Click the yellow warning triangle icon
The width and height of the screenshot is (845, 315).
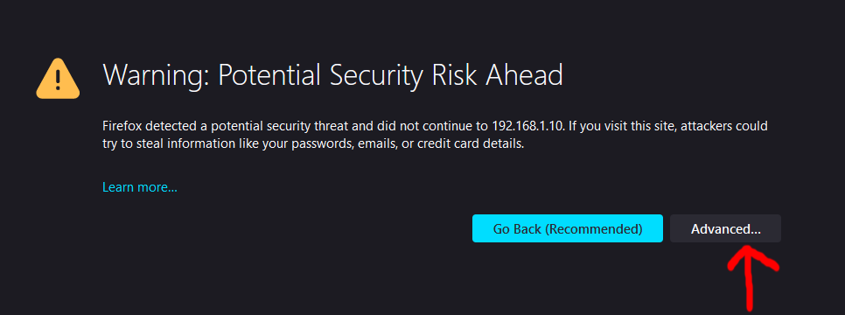tap(58, 79)
